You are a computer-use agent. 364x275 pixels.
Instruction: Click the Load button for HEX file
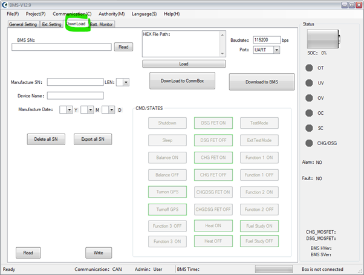point(184,64)
